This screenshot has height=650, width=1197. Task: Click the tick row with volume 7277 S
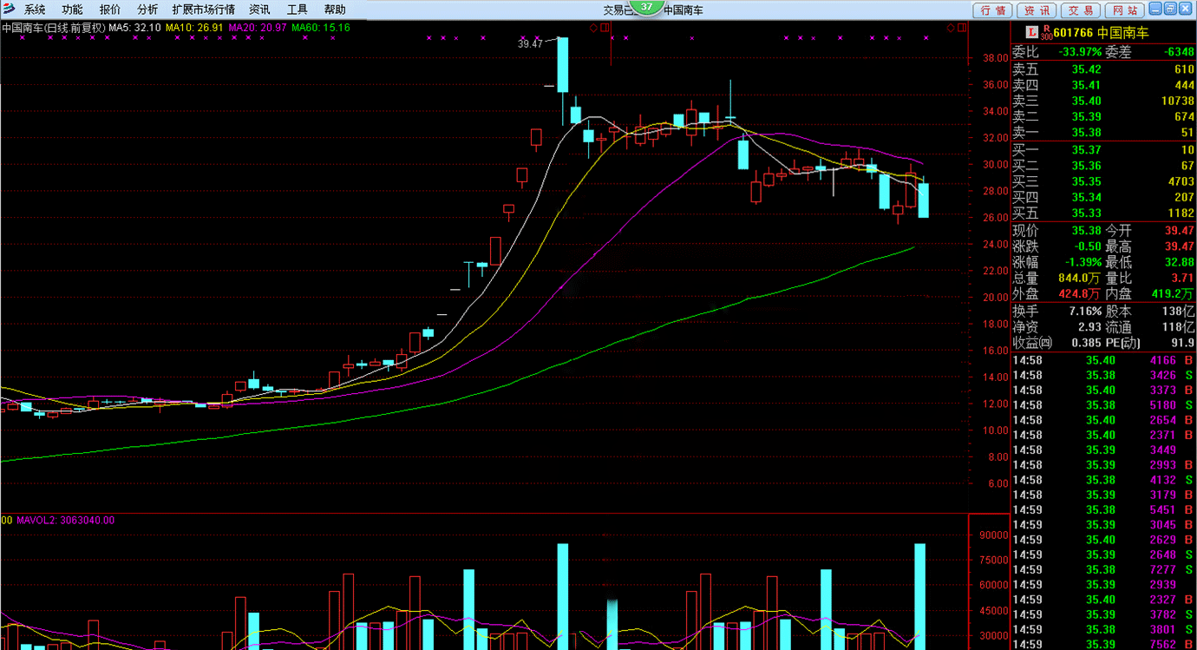(x=1103, y=569)
